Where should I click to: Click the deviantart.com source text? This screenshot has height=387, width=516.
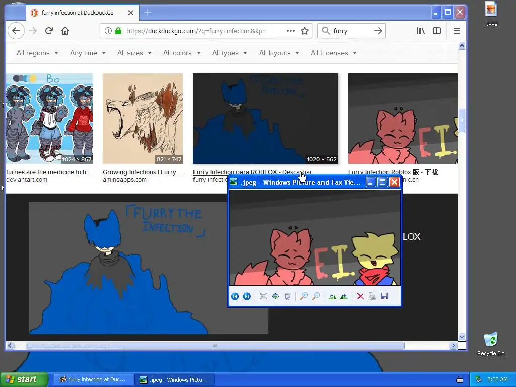(27, 180)
